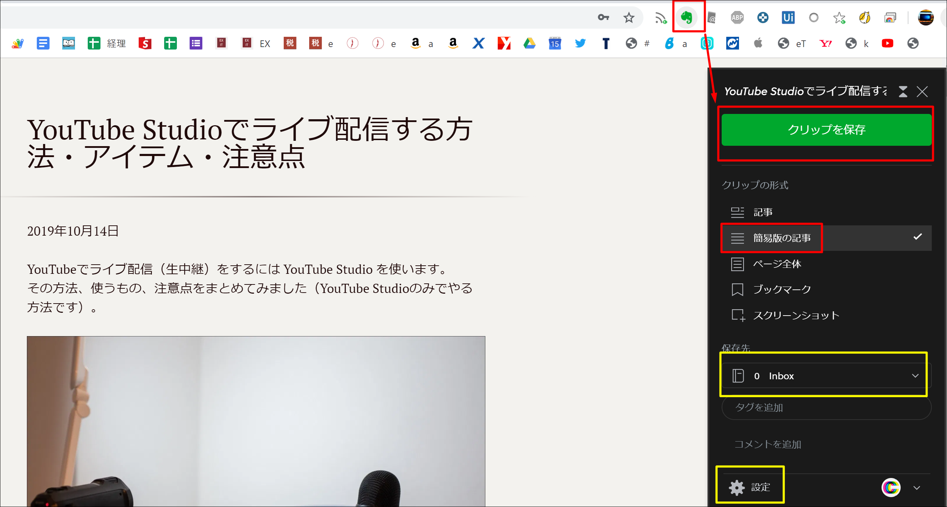Click the クリップの形式 label
947x507 pixels.
[755, 185]
